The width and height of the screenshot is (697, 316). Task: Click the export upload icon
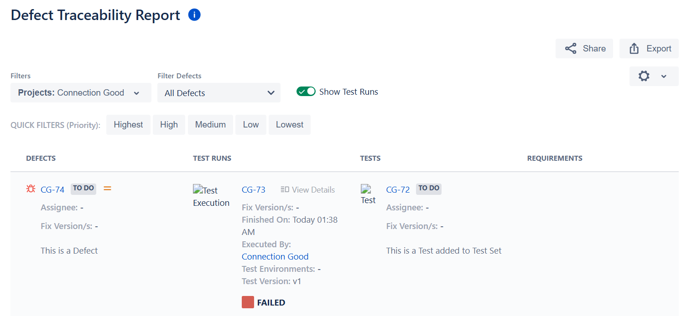point(634,49)
